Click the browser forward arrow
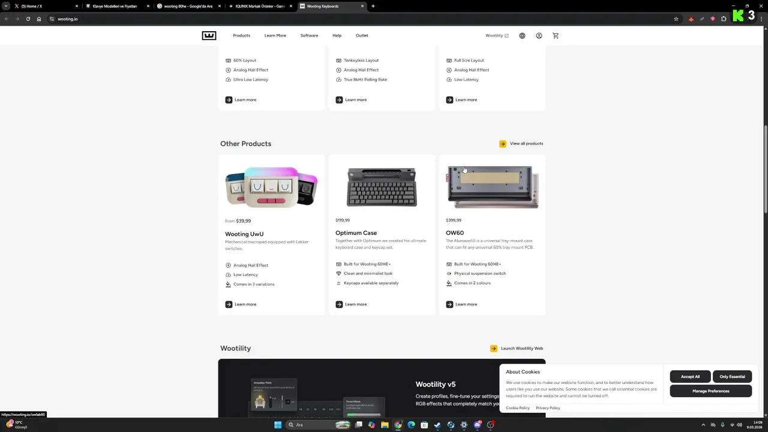Image resolution: width=768 pixels, height=432 pixels. pos(17,19)
